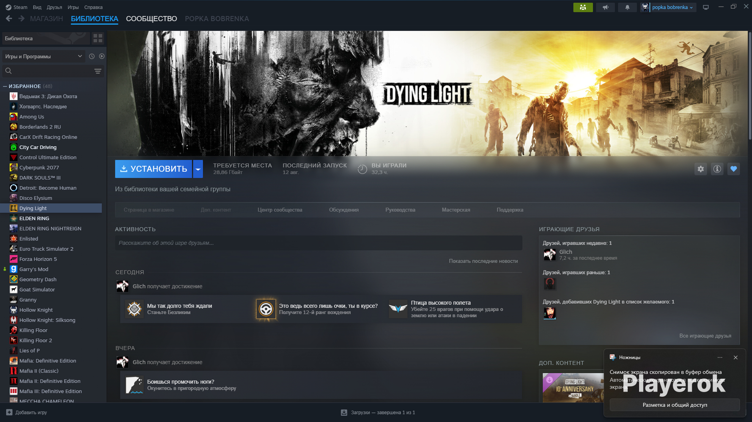View 'Птица высокого полета' achievement icon
The width and height of the screenshot is (752, 422).
pyautogui.click(x=398, y=309)
